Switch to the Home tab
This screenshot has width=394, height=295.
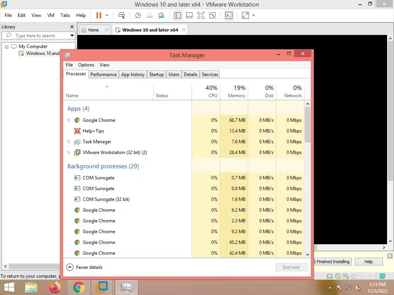pos(93,30)
